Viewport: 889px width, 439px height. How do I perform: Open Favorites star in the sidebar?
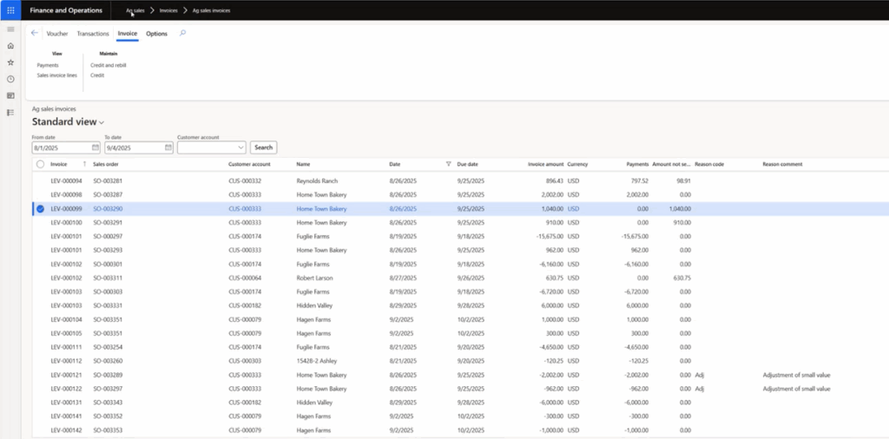click(10, 62)
